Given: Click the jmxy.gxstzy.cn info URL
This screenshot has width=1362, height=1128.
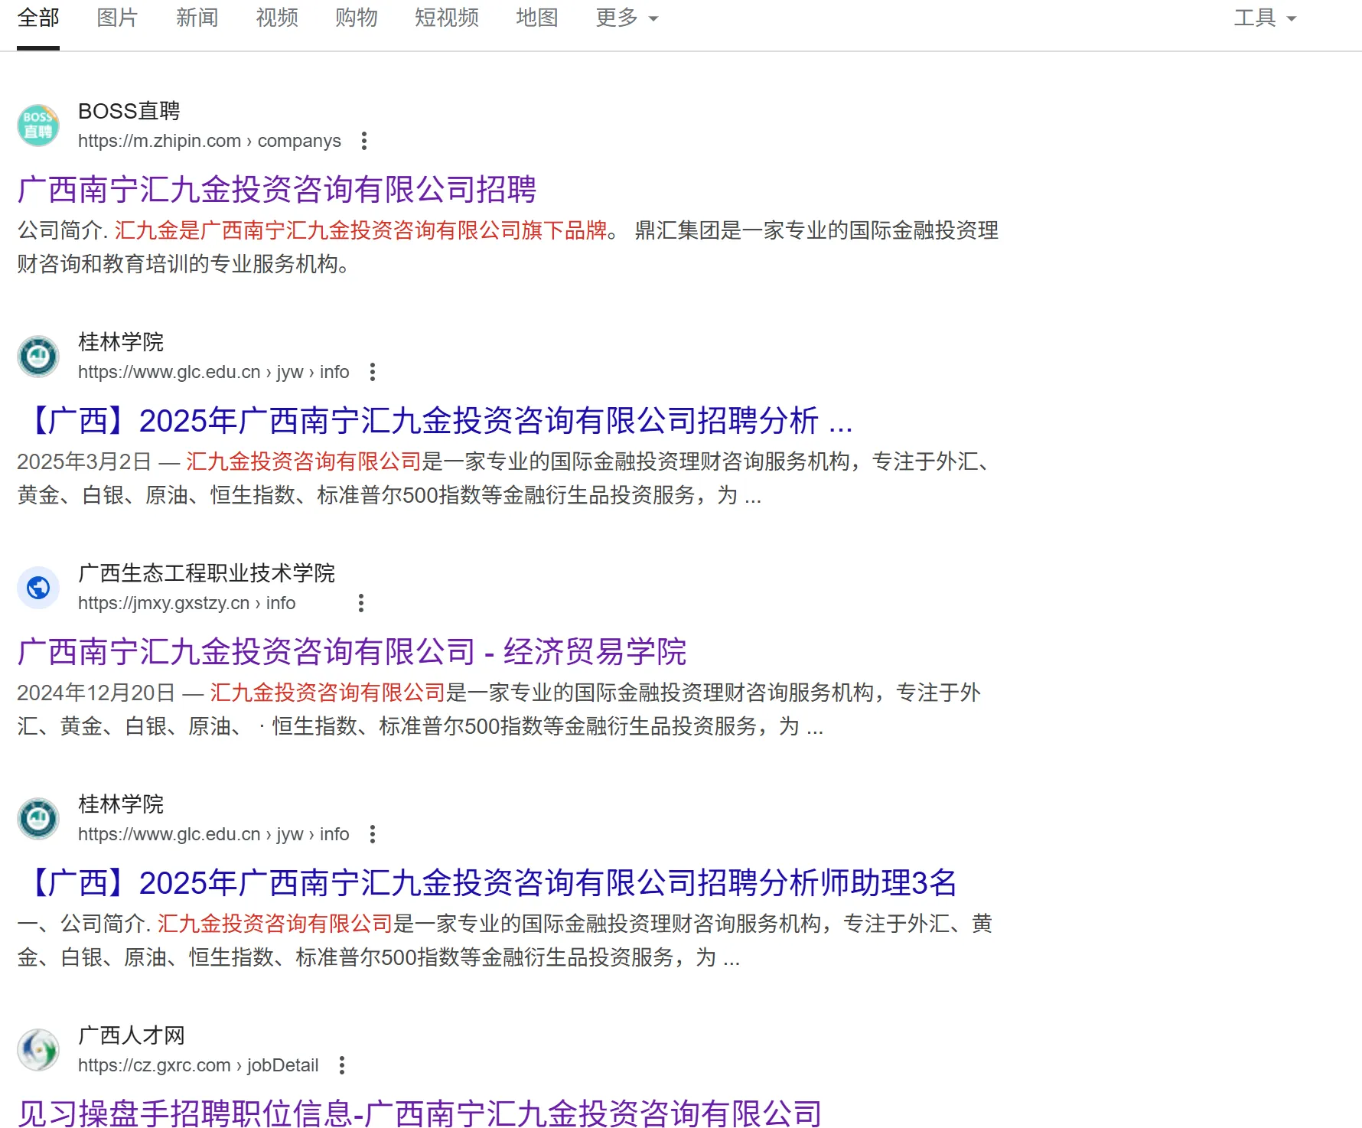Looking at the screenshot, I should [x=187, y=603].
